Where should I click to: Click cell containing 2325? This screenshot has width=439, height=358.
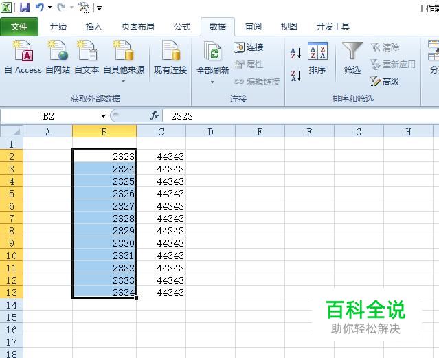104,181
